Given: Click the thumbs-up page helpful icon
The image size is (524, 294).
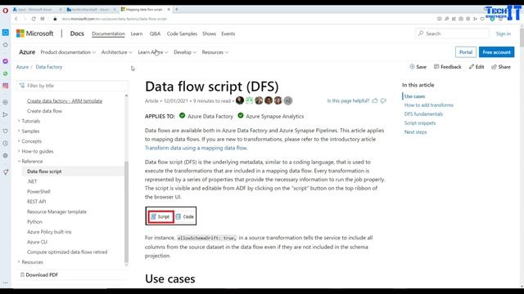Looking at the screenshot, I should pyautogui.click(x=375, y=100).
